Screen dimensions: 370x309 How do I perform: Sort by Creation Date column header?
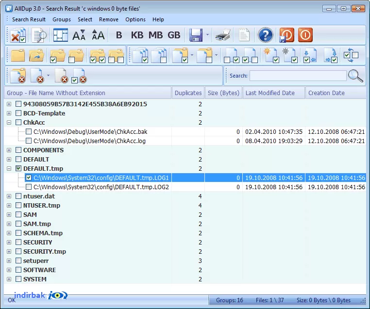(x=336, y=93)
